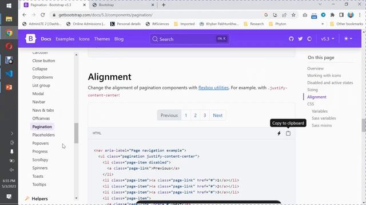Viewport: 366px width, 205px height.
Task: Click the Next pagination link
Action: tap(217, 115)
